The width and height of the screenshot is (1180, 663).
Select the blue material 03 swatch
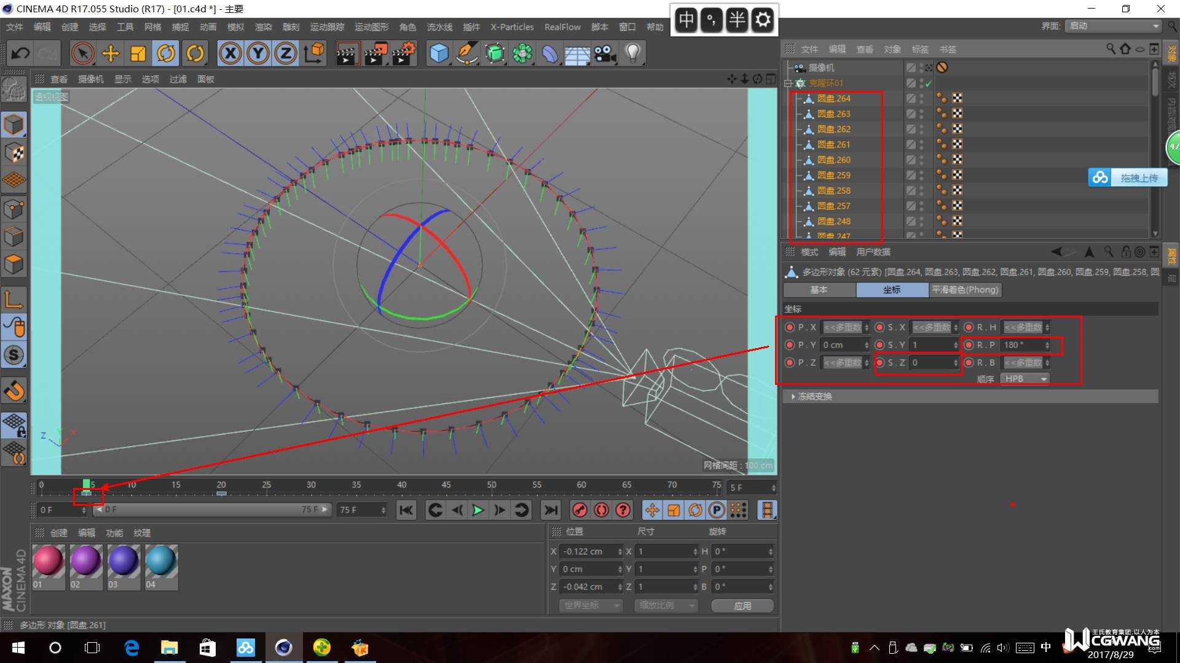(x=124, y=561)
